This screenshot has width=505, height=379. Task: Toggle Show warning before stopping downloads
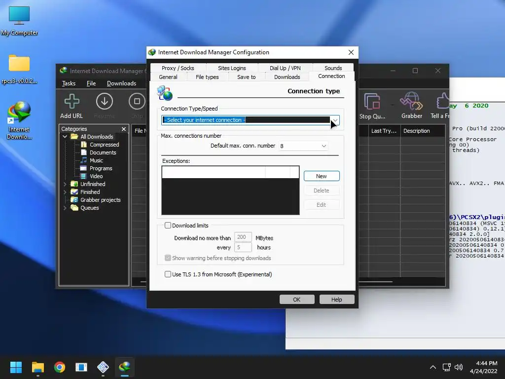tap(168, 258)
